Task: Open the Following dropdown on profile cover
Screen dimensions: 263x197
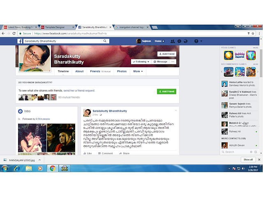Action: click(x=141, y=62)
